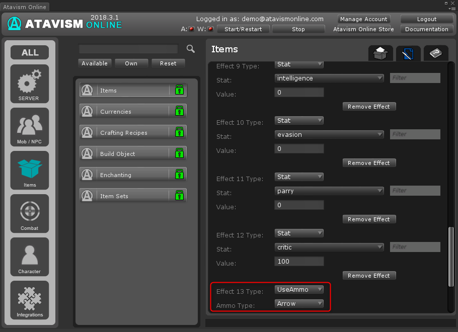Screen dimensions: 458x332
Task: Click the Value field showing 100
Action: click(x=299, y=261)
